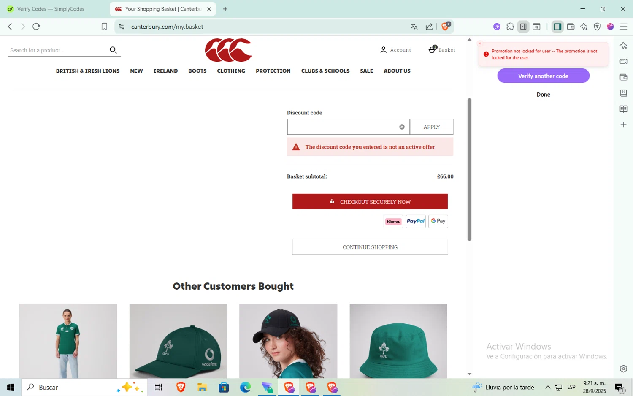Open reading list icon in sidebar
This screenshot has height=396, width=633.
pos(623,109)
